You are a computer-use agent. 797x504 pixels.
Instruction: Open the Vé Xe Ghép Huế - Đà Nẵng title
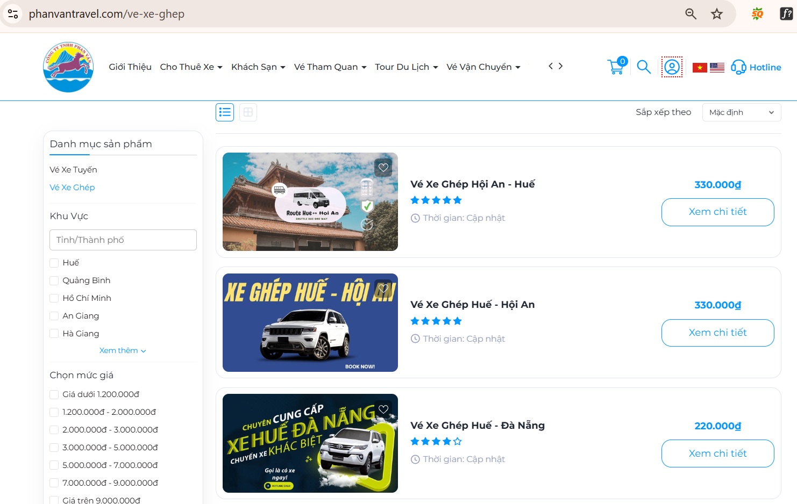tap(478, 426)
